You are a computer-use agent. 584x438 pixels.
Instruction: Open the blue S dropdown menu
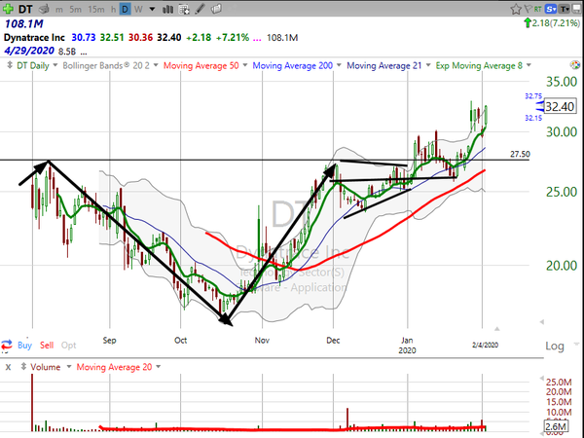(x=551, y=9)
